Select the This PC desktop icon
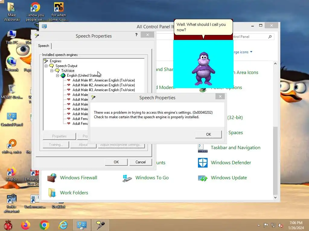Viewport: 309px width, 231px height. pyautogui.click(x=12, y=37)
